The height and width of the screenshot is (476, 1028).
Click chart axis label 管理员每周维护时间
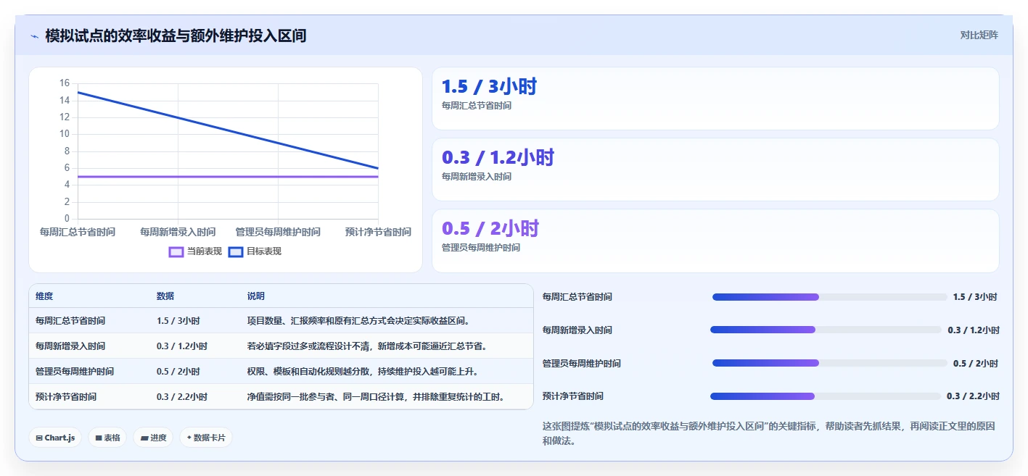(x=278, y=232)
